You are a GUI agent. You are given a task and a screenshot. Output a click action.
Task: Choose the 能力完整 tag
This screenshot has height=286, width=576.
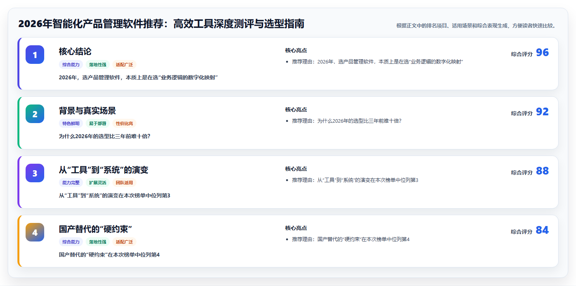71,183
